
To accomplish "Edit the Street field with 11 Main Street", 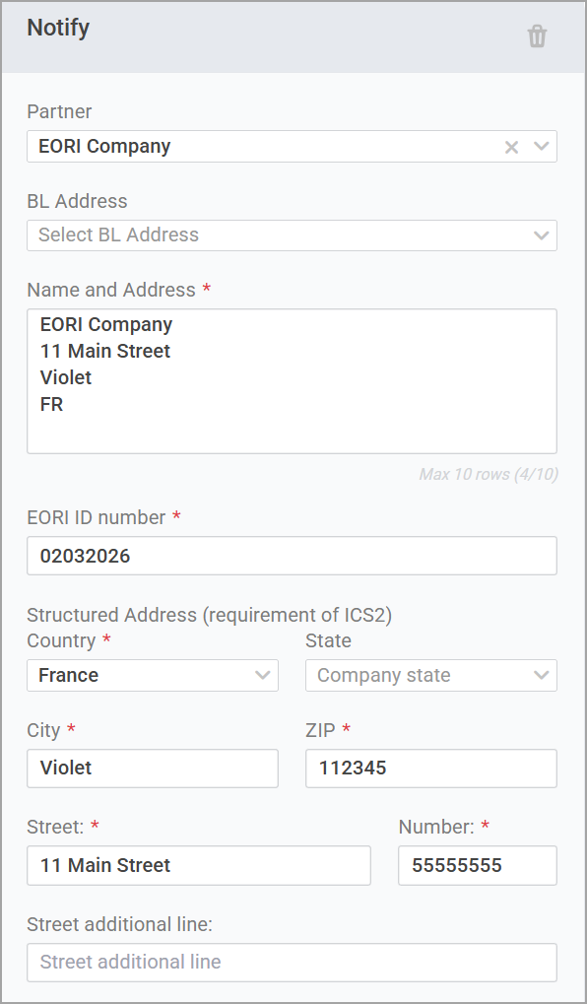I will pyautogui.click(x=198, y=866).
